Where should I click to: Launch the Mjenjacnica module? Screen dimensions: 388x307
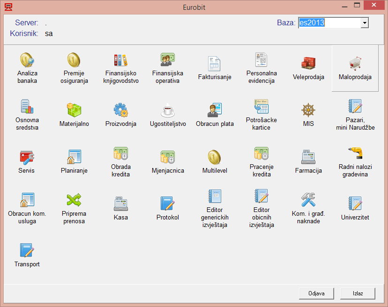pos(168,162)
